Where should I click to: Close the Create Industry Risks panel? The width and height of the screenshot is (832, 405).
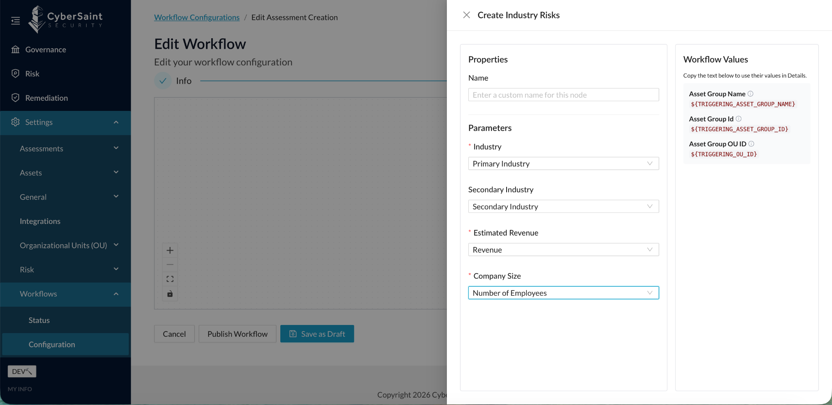click(466, 15)
